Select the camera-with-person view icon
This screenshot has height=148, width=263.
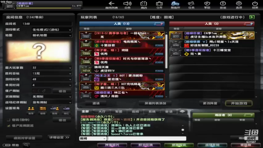pyautogui.click(x=55, y=109)
